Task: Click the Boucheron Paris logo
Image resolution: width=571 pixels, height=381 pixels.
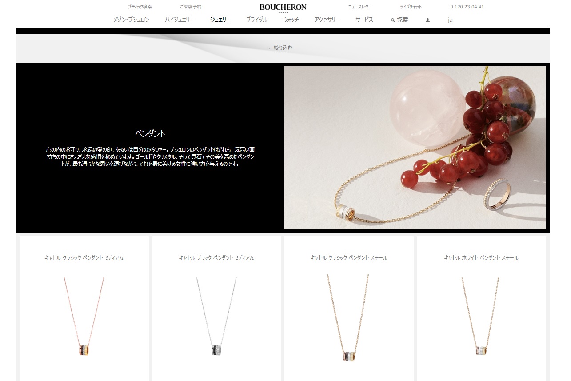Action: [283, 8]
